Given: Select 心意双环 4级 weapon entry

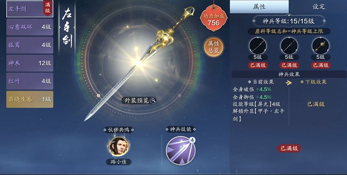Looking at the screenshot, I should 30,27.
